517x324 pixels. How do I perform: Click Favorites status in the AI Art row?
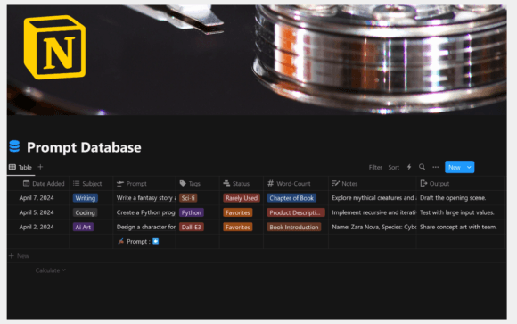coord(238,228)
